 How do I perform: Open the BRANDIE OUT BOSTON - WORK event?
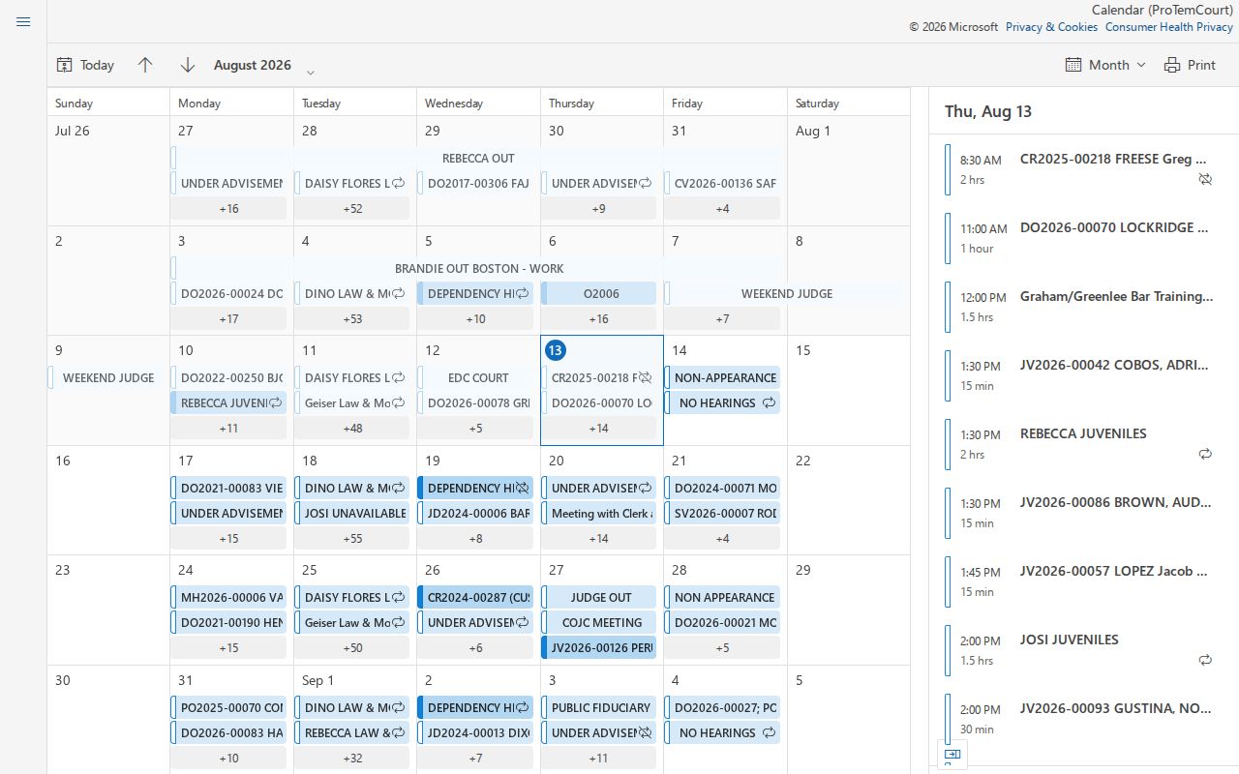coord(477,268)
